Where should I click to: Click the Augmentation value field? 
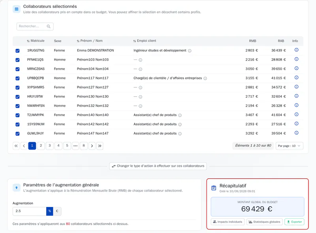(x=29, y=211)
